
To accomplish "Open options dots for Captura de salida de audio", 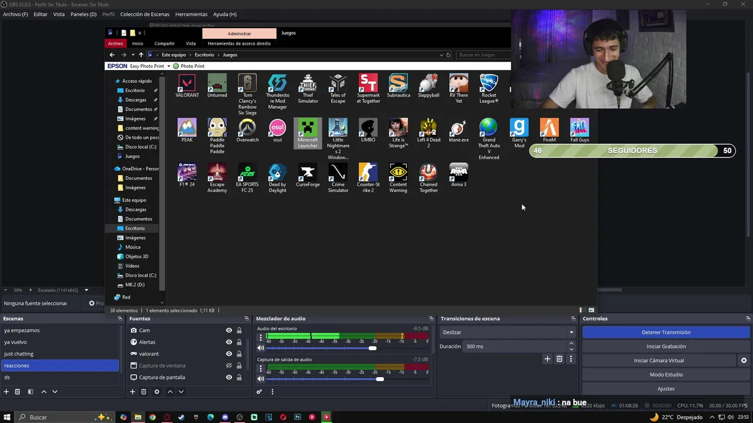I will click(261, 369).
